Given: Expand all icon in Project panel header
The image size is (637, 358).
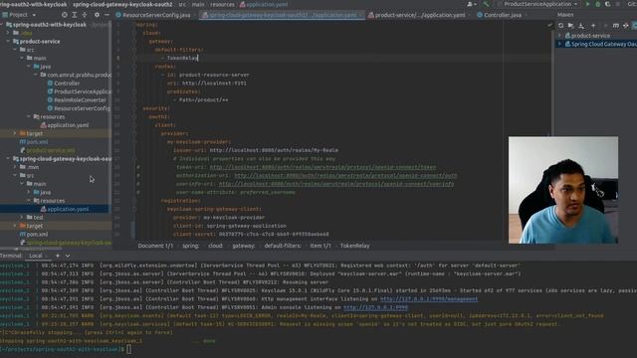Looking at the screenshot, I should tap(75, 15).
